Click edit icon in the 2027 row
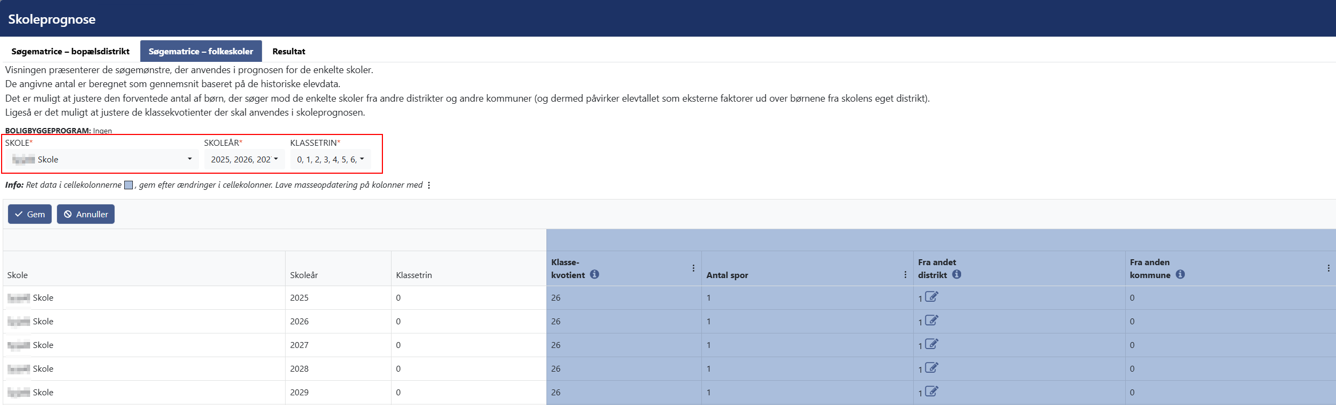1336x405 pixels. [932, 344]
